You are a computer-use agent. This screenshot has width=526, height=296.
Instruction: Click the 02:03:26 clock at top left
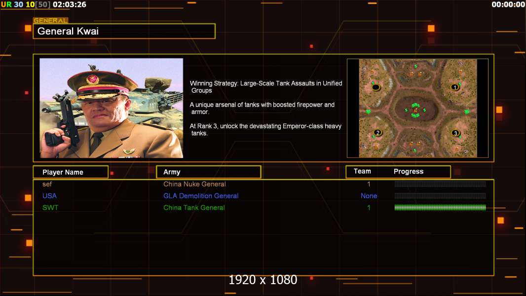pos(70,5)
